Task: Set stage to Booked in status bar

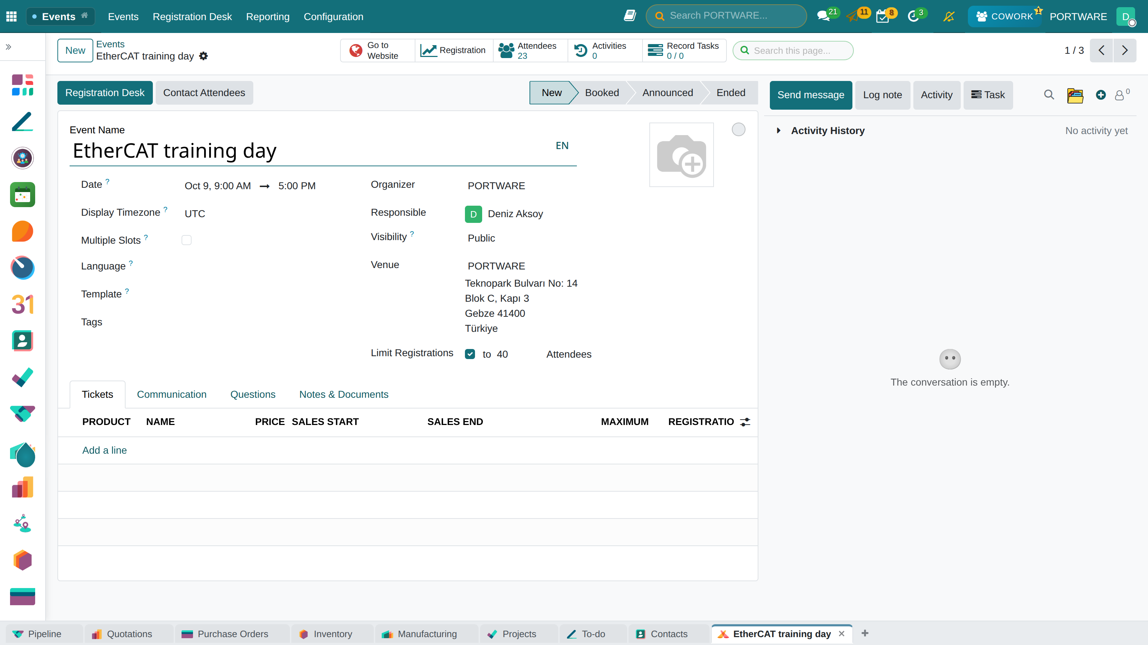Action: point(602,92)
